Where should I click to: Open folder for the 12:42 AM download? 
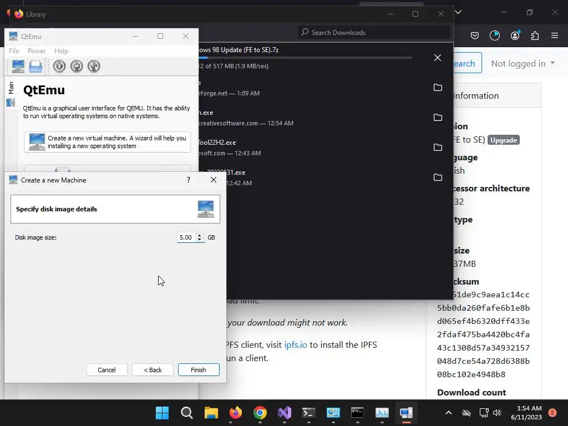click(438, 177)
